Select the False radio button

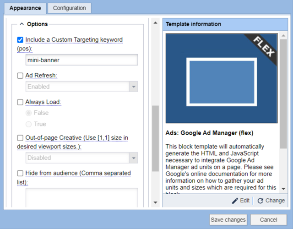click(29, 113)
